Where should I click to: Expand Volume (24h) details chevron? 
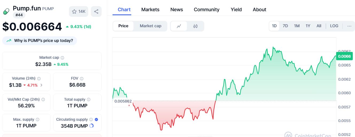coord(41,85)
